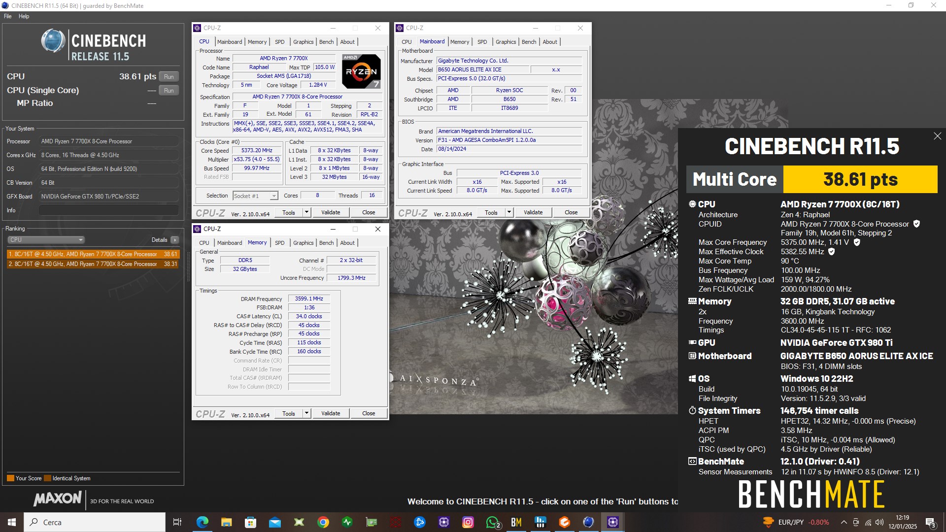Screen dimensions: 946x532
Task: Click the EUR/JPY ticker widget in taskbar
Action: [795, 522]
